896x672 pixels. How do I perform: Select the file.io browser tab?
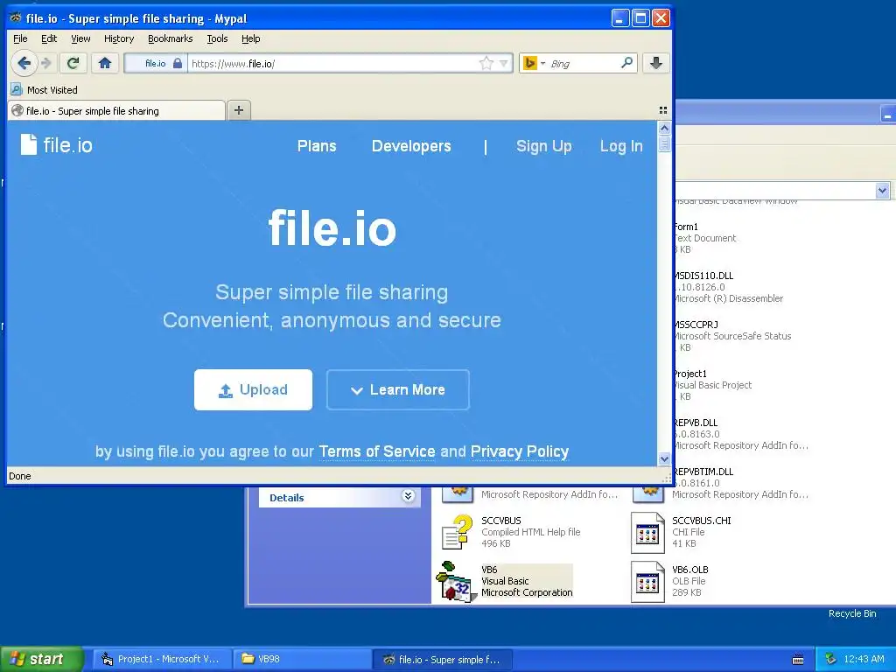(117, 111)
